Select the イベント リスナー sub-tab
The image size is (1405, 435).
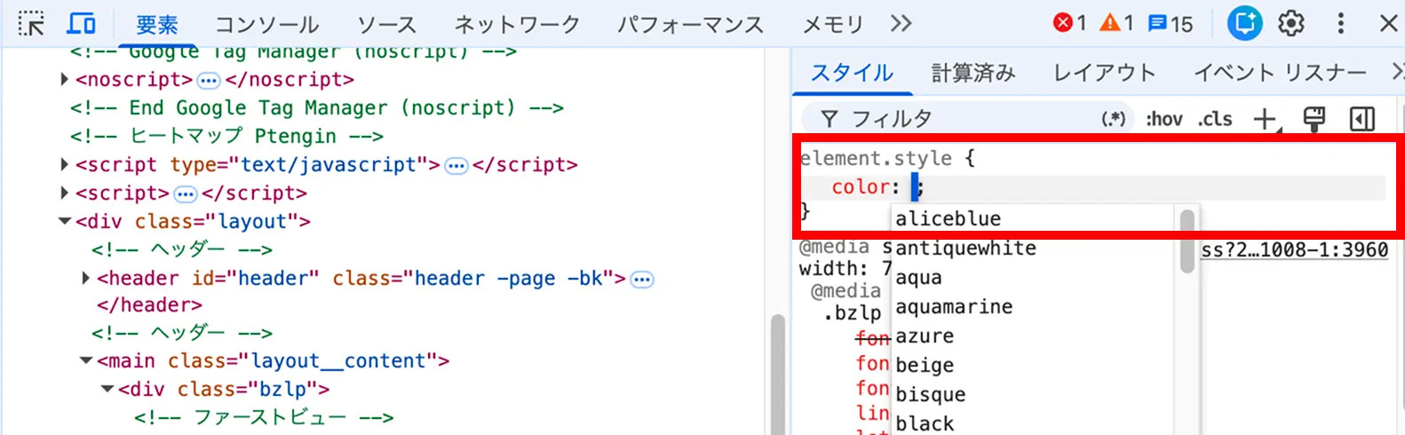coord(1280,73)
